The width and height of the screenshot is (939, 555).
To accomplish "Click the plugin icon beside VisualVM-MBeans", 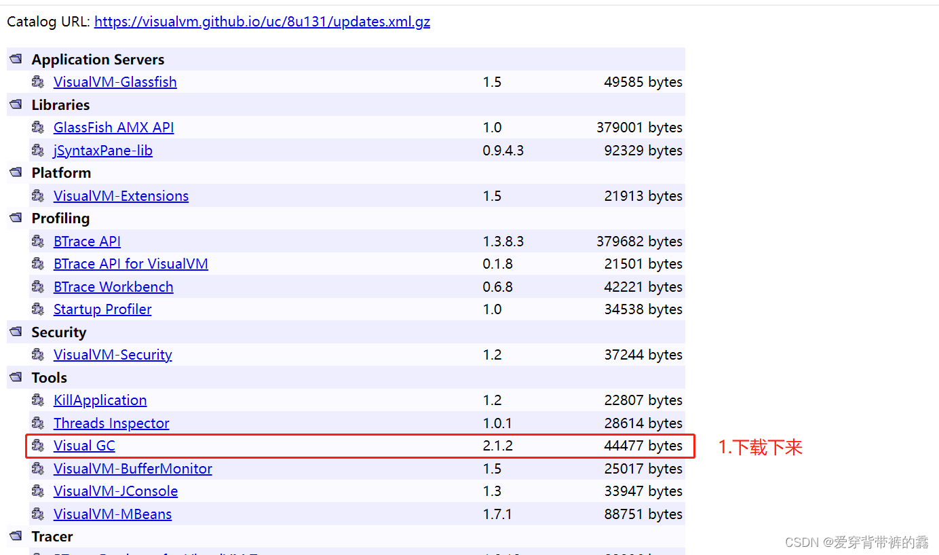I will point(38,514).
